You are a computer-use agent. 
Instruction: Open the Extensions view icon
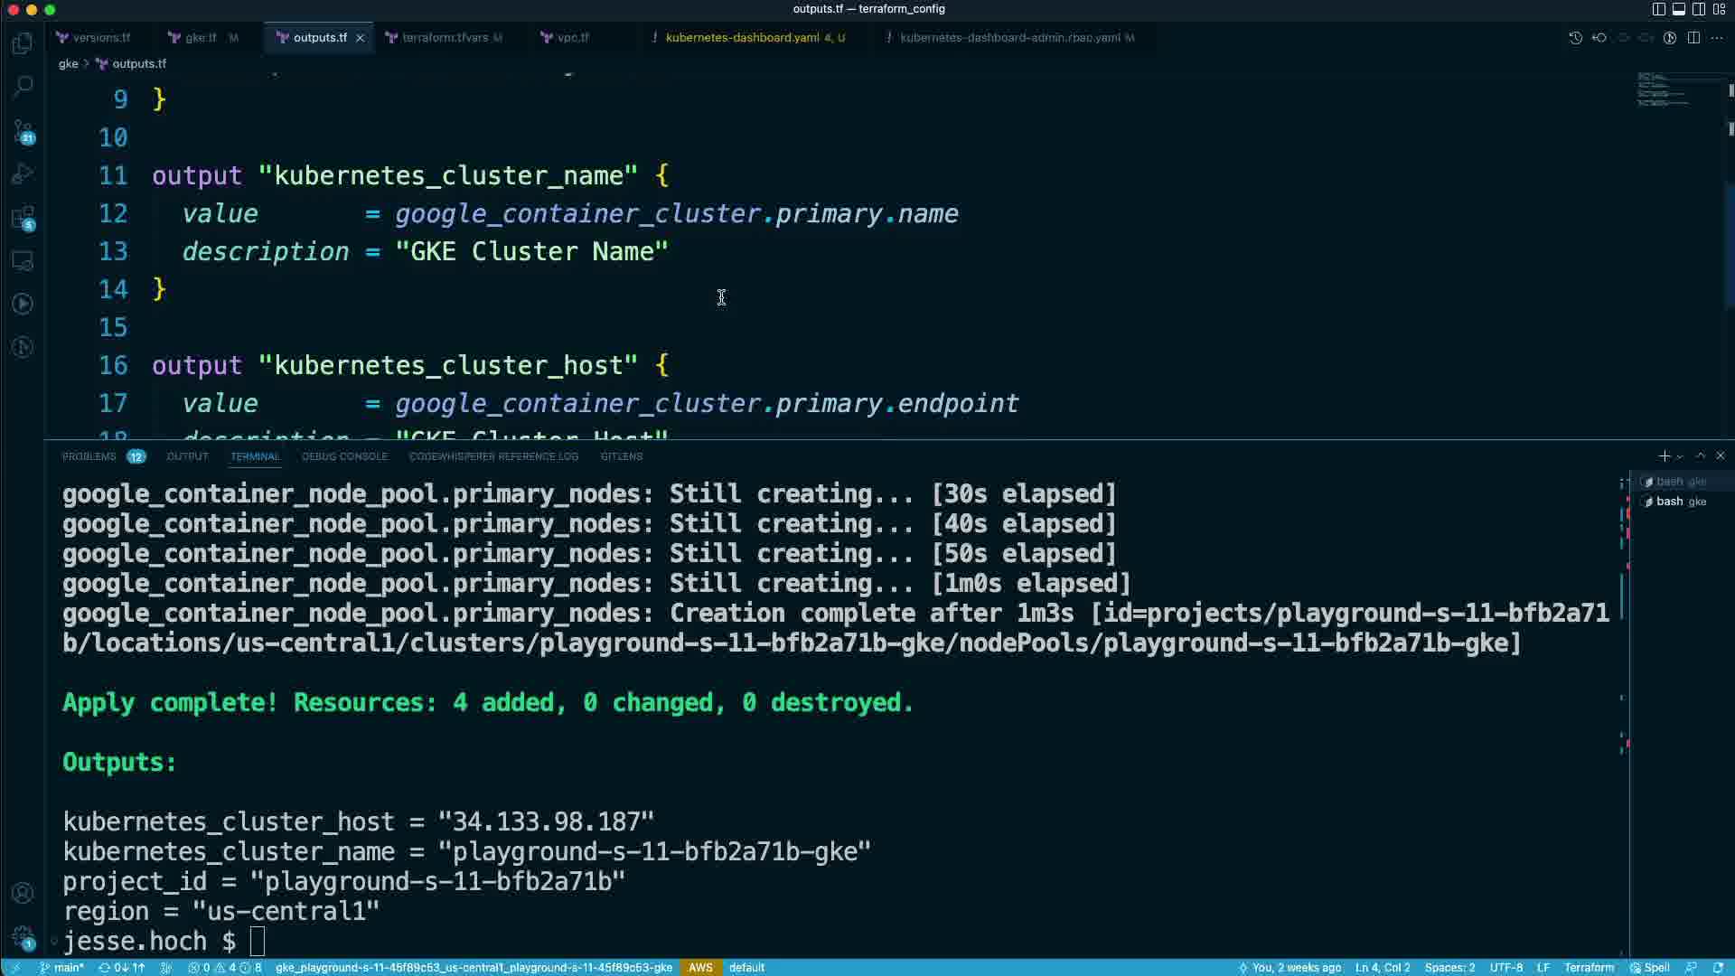(23, 218)
